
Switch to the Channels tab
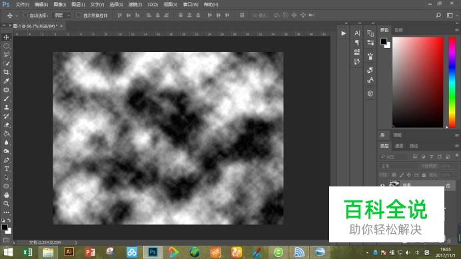399,146
